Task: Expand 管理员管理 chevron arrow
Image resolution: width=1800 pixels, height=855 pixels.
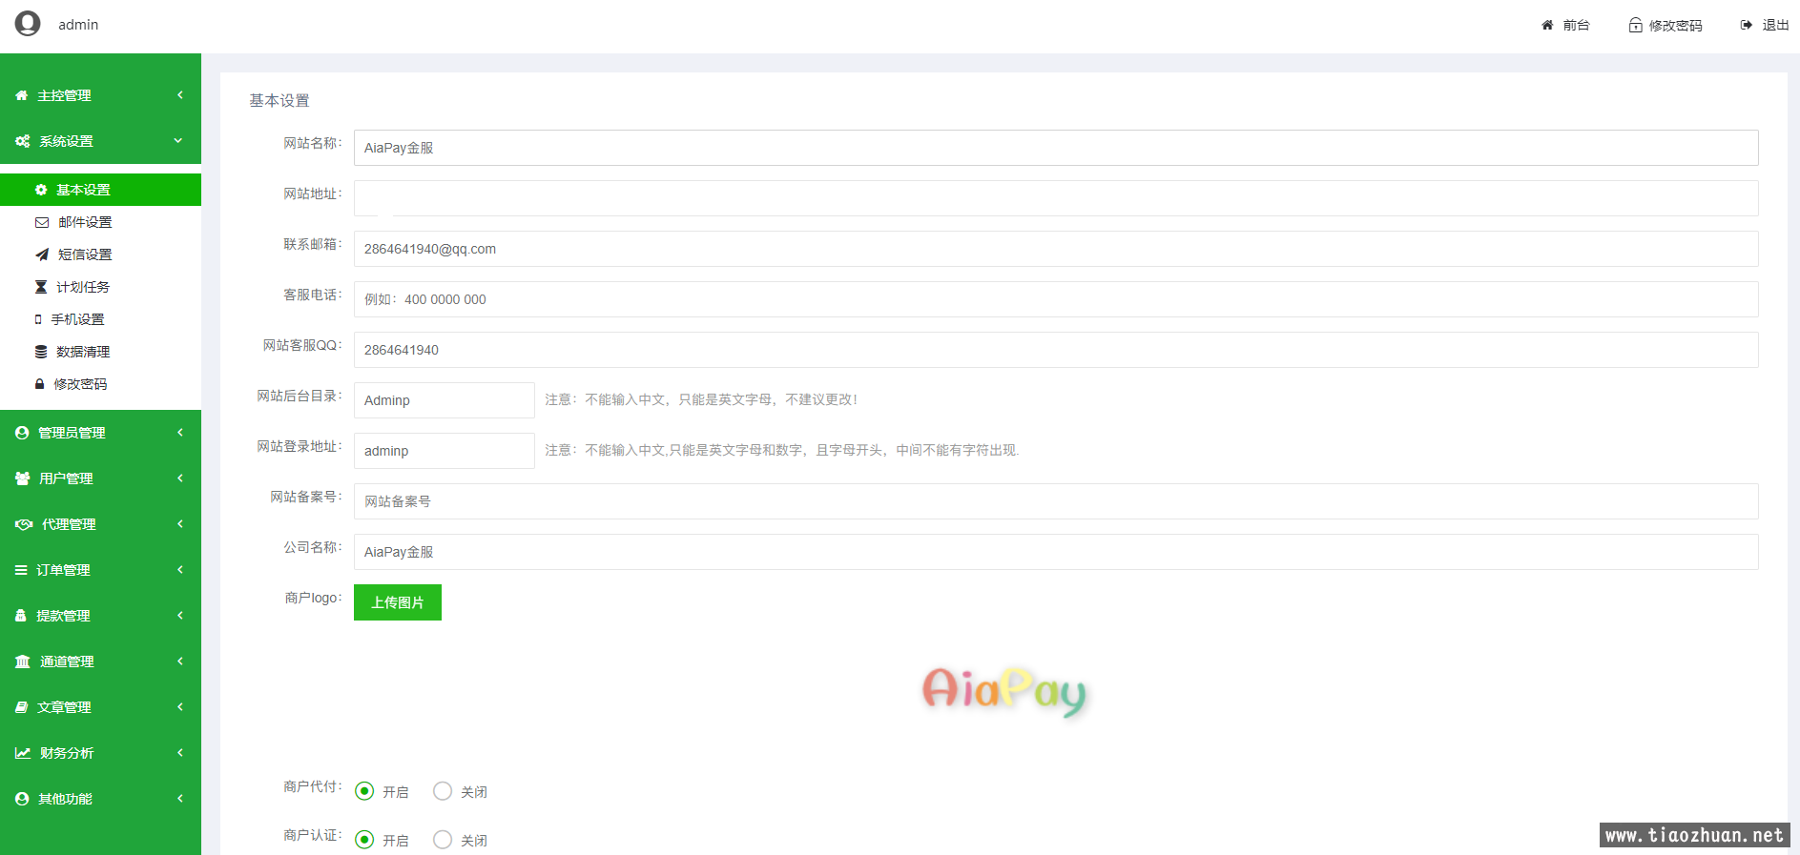Action: (179, 433)
